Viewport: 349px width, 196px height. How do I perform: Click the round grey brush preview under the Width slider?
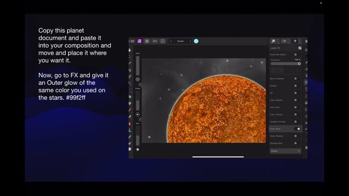138,79
